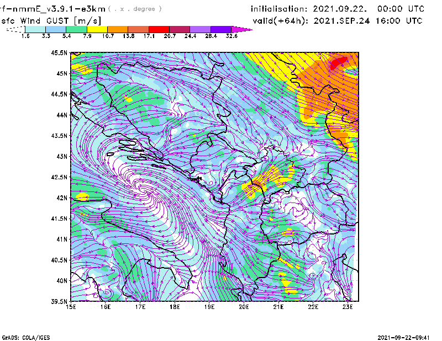442x341 pixels.
Task: Select the lavender 24.4–28.4 legend swatch
Action: tap(201, 29)
